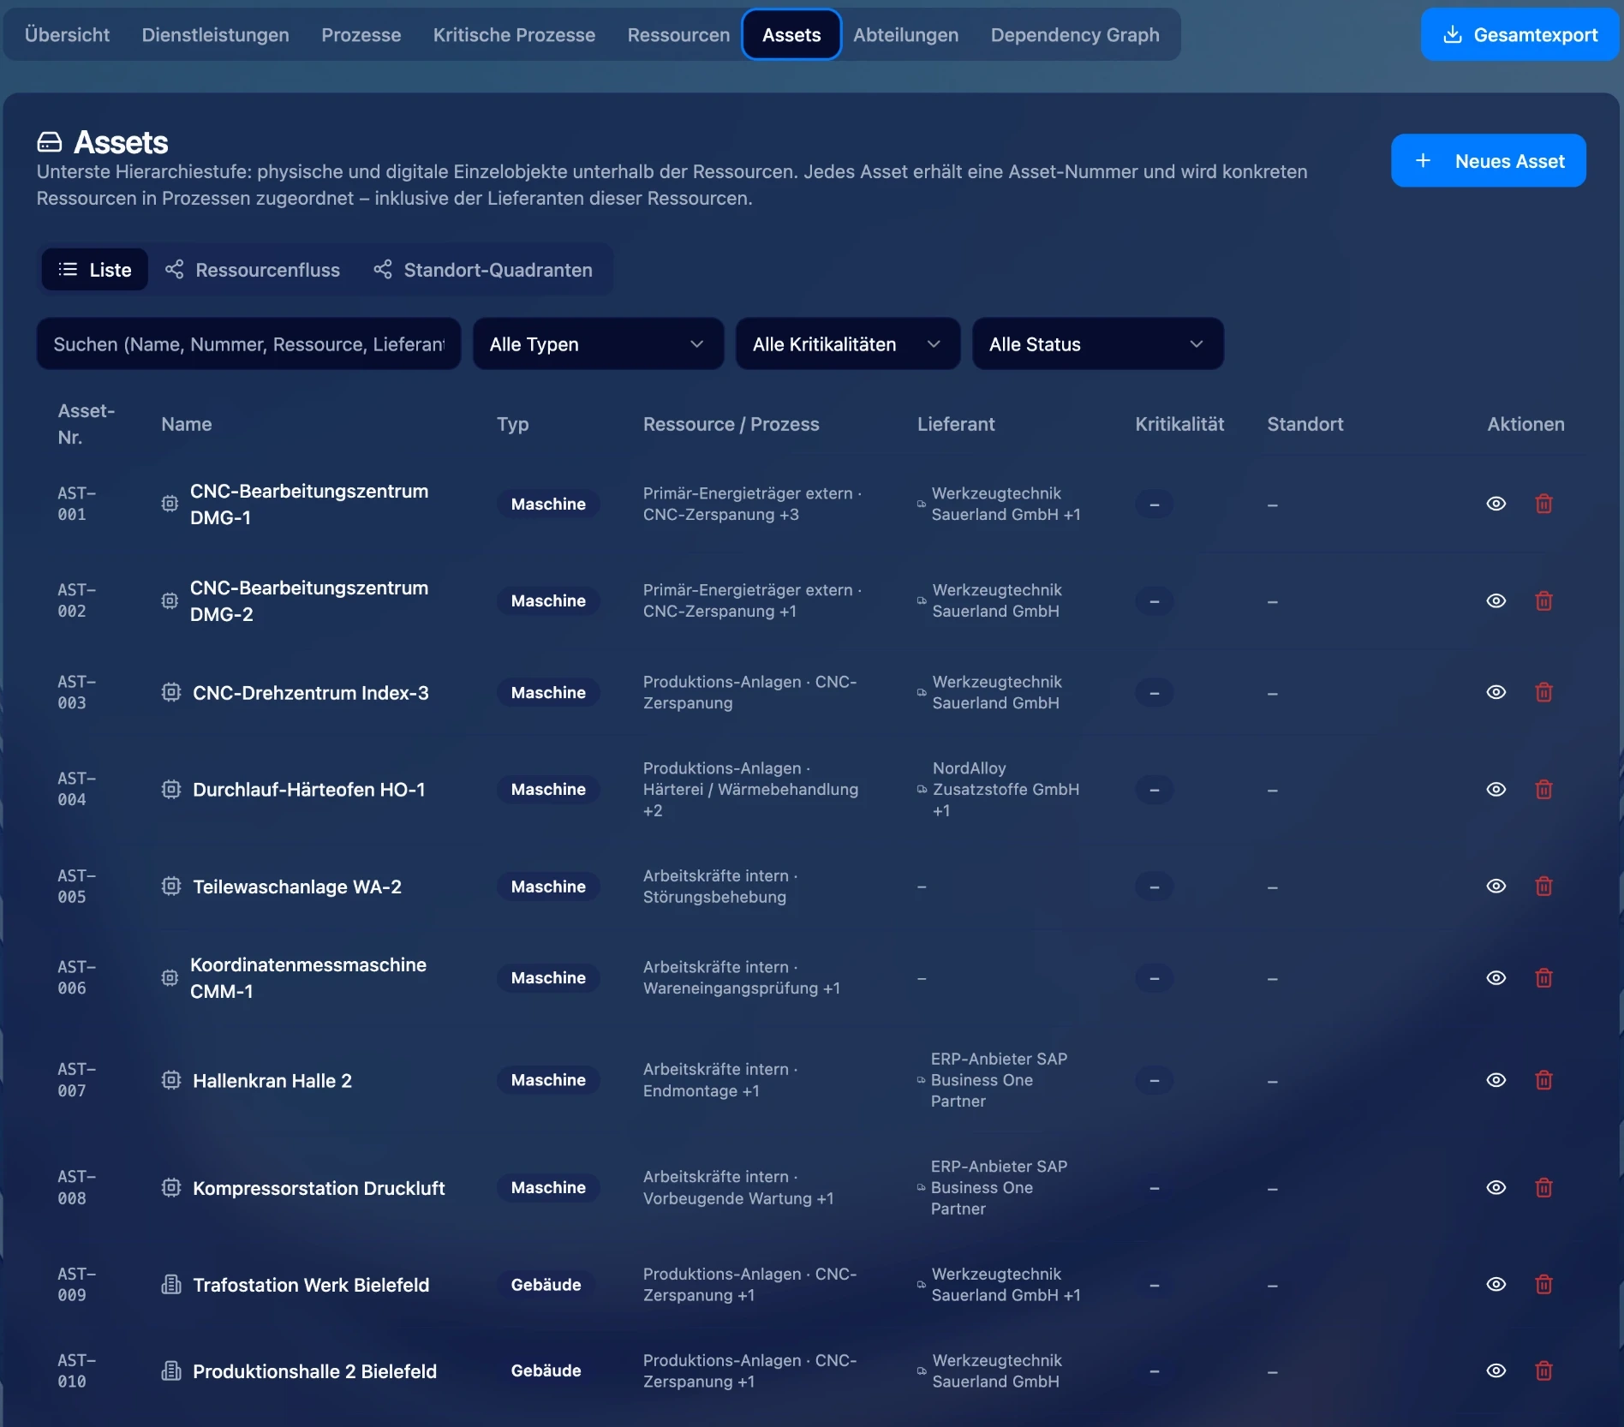Click the trash icon for Produktionshalle 2 Bielefeld
The image size is (1624, 1427).
pos(1543,1370)
